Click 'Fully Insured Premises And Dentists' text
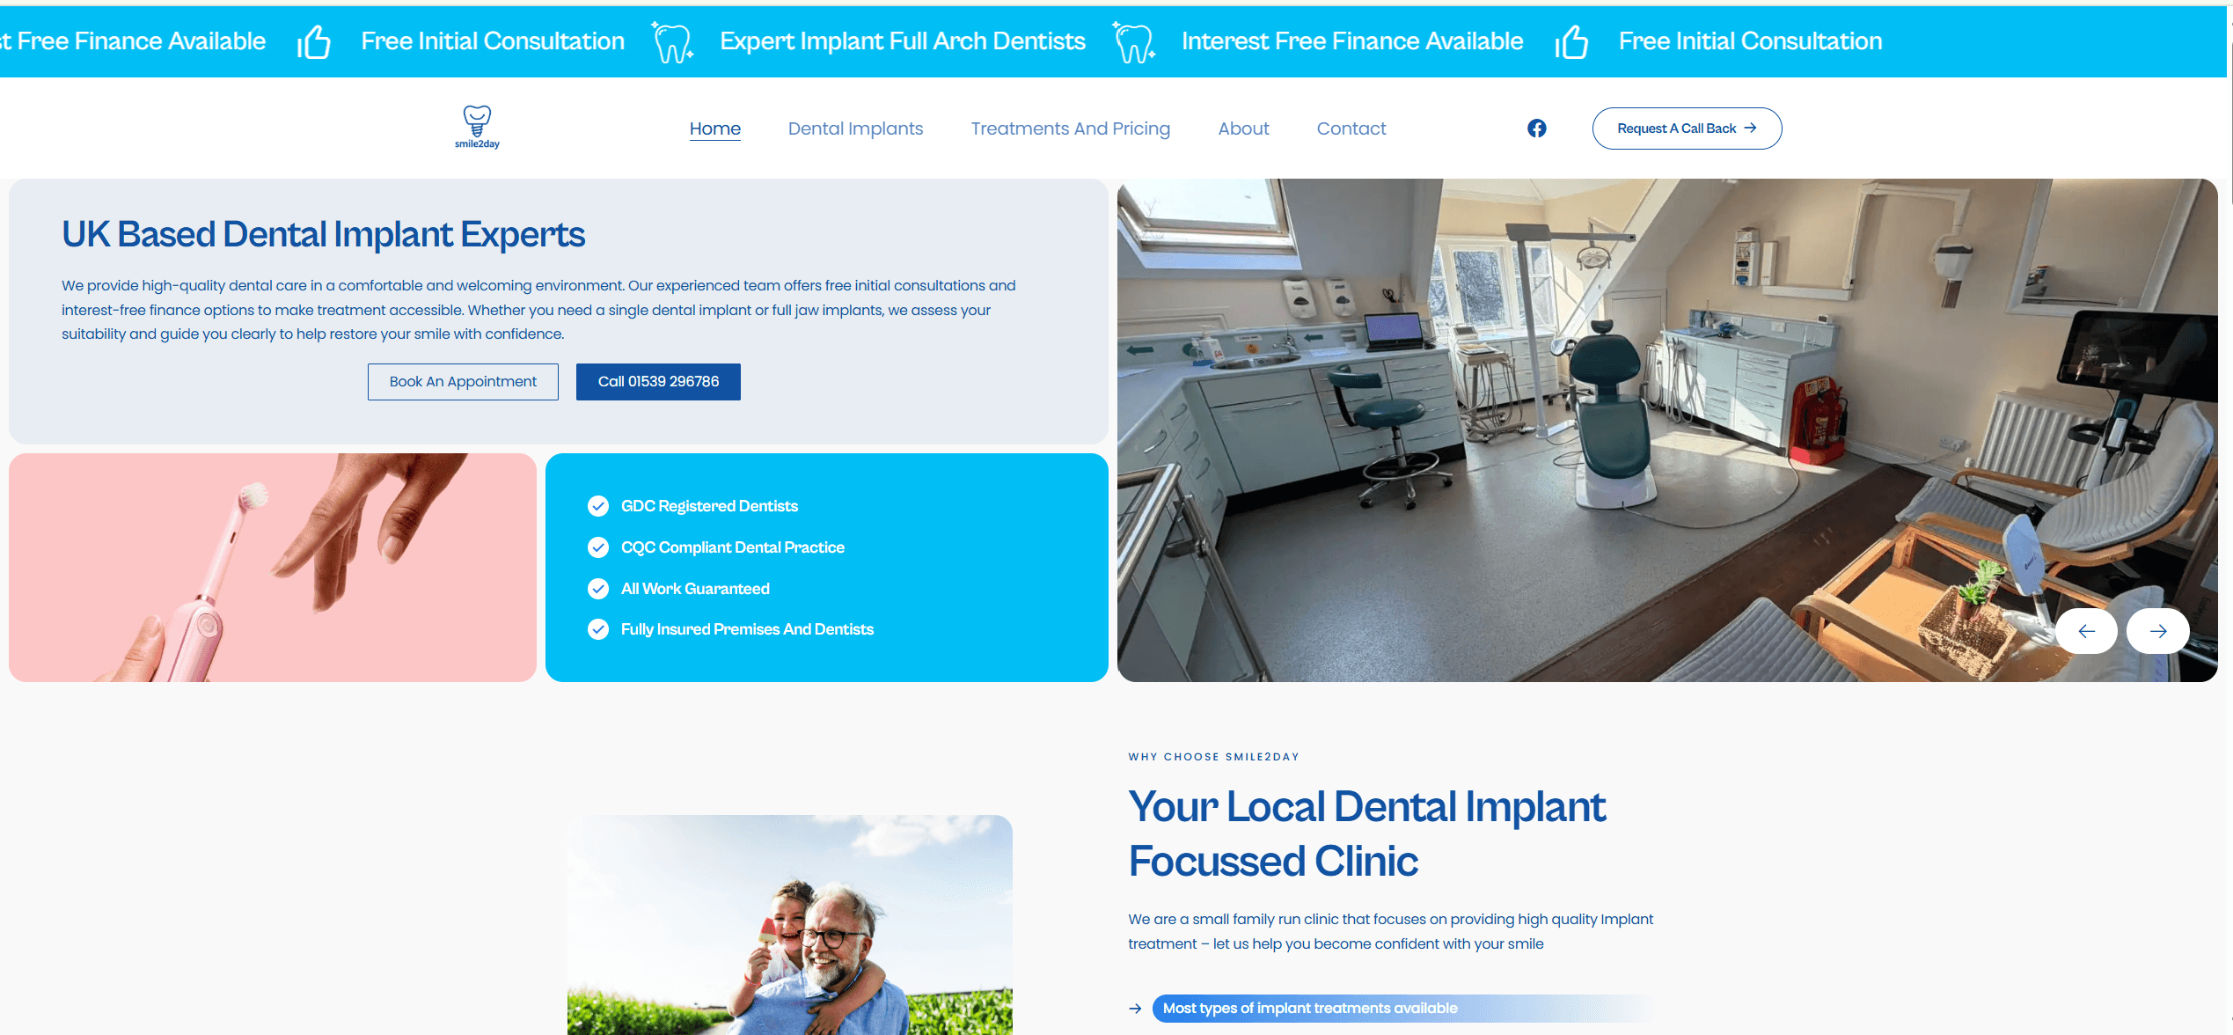 point(747,629)
